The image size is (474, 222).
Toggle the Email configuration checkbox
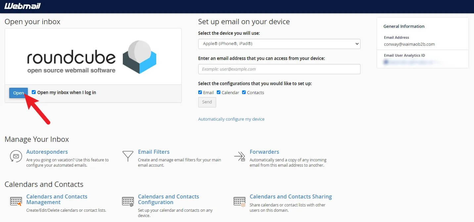tap(200, 92)
